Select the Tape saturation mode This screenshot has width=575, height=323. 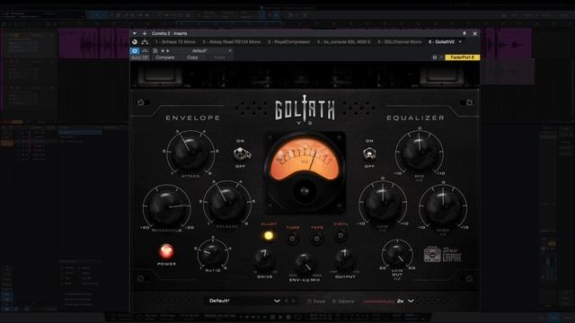(x=316, y=239)
